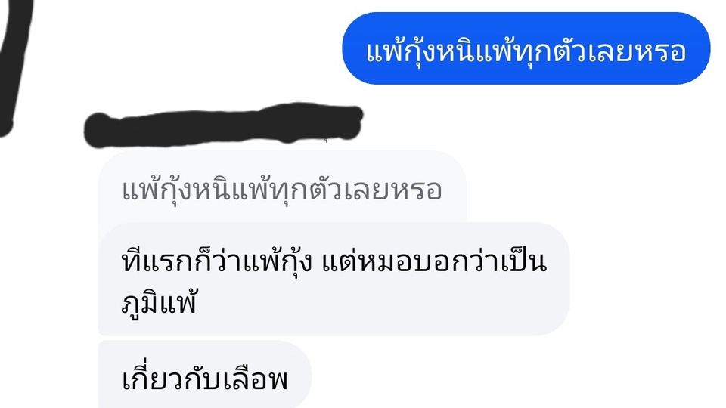This screenshot has height=408, width=726.
Task: Open the blacked-out sender name above the reply
Action: pos(223,125)
